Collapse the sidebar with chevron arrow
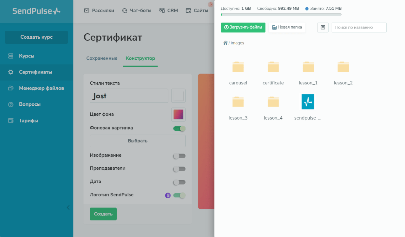405x237 pixels. point(68,207)
